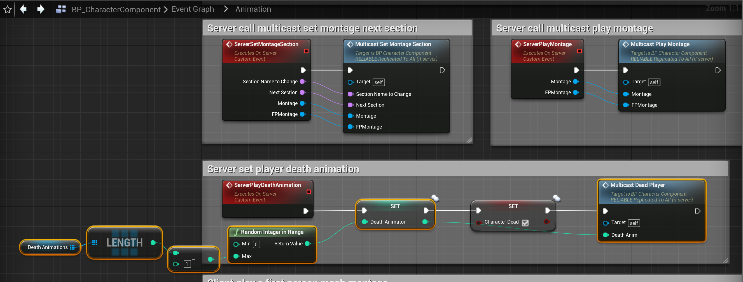
Task: Select the Animation breadcrumb item
Action: click(253, 9)
